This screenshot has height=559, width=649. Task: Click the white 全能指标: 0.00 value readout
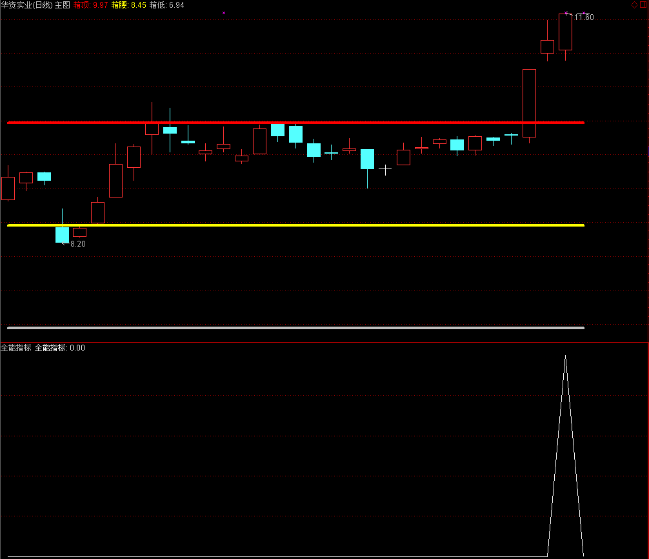(x=59, y=348)
